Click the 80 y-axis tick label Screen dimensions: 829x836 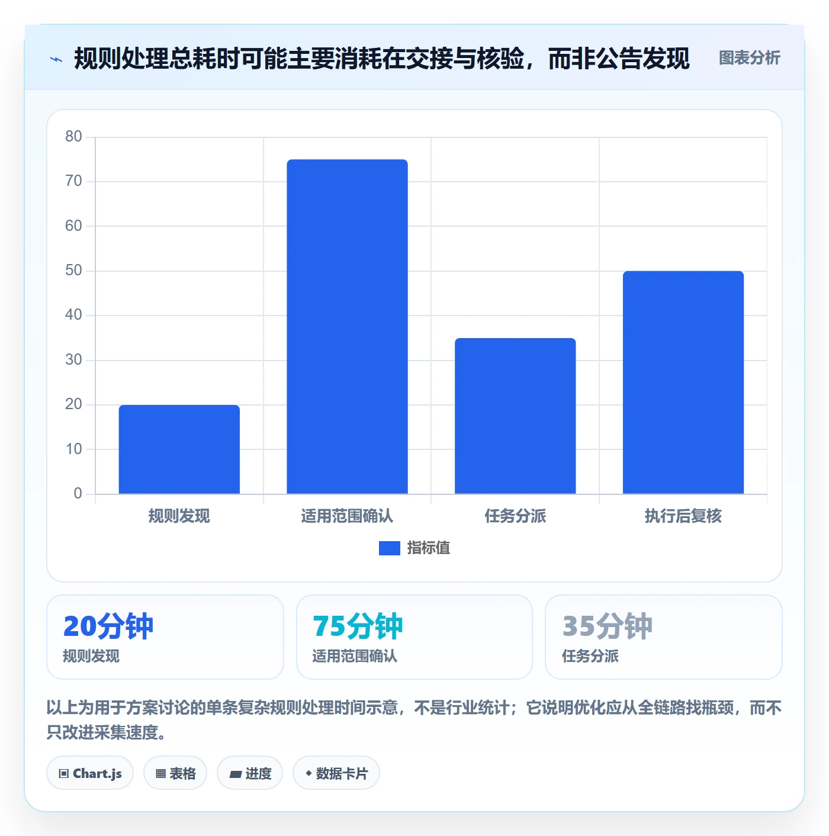pos(73,137)
